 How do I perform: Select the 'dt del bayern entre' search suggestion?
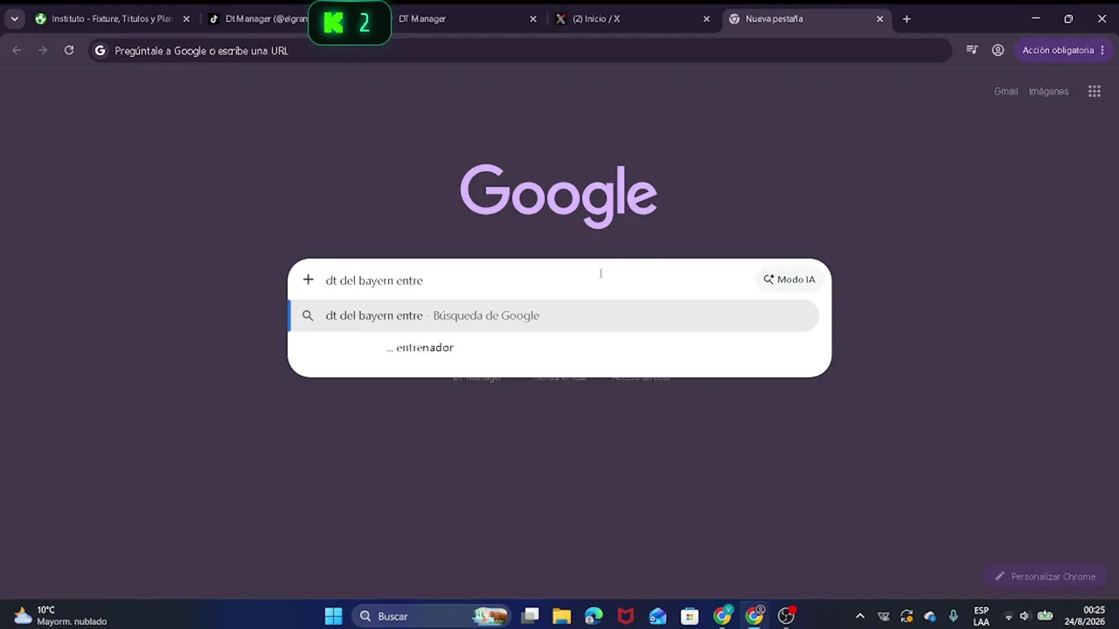(x=554, y=315)
